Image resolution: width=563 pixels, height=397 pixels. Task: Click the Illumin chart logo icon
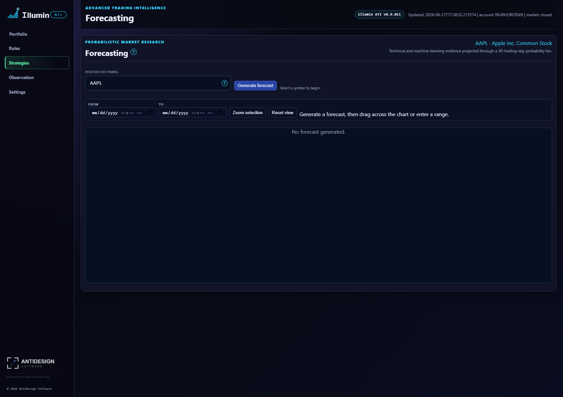click(x=13, y=13)
